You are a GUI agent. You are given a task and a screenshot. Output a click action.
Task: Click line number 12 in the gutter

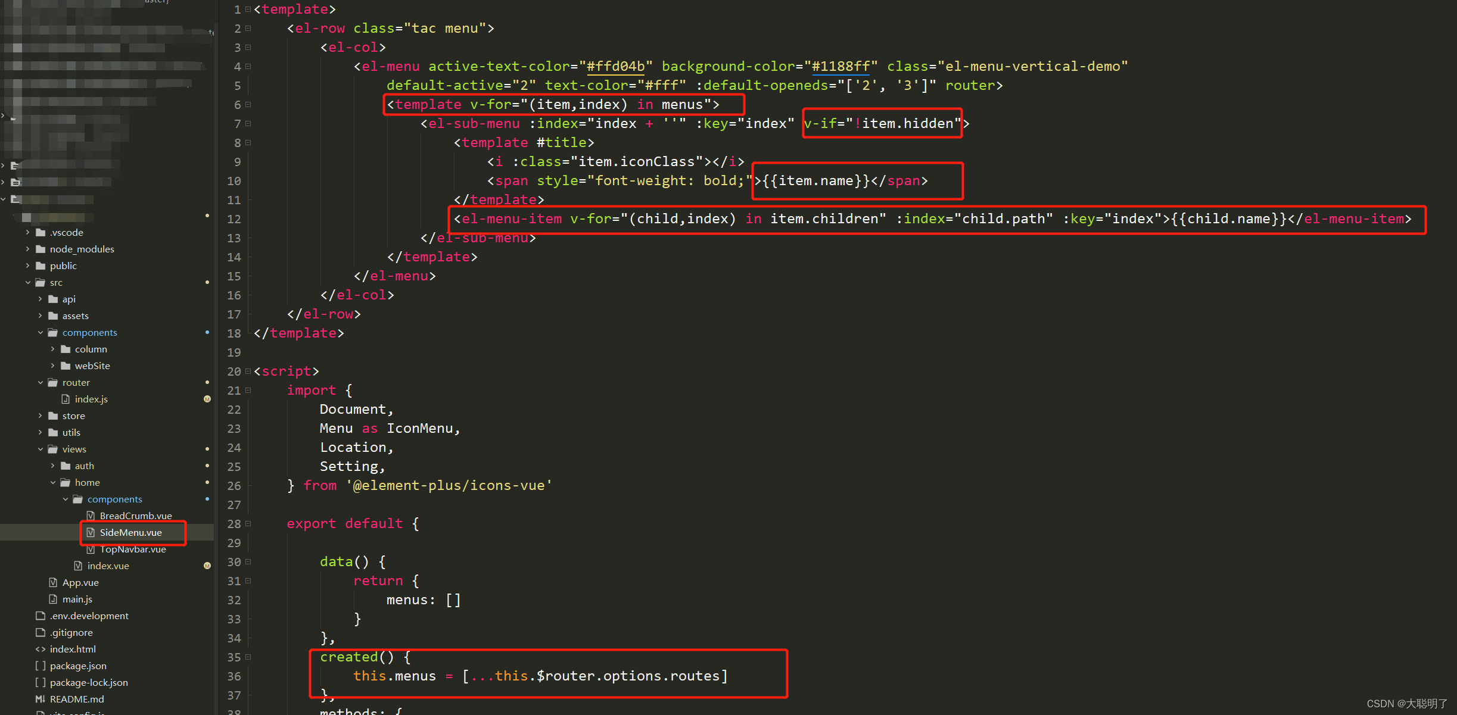234,219
